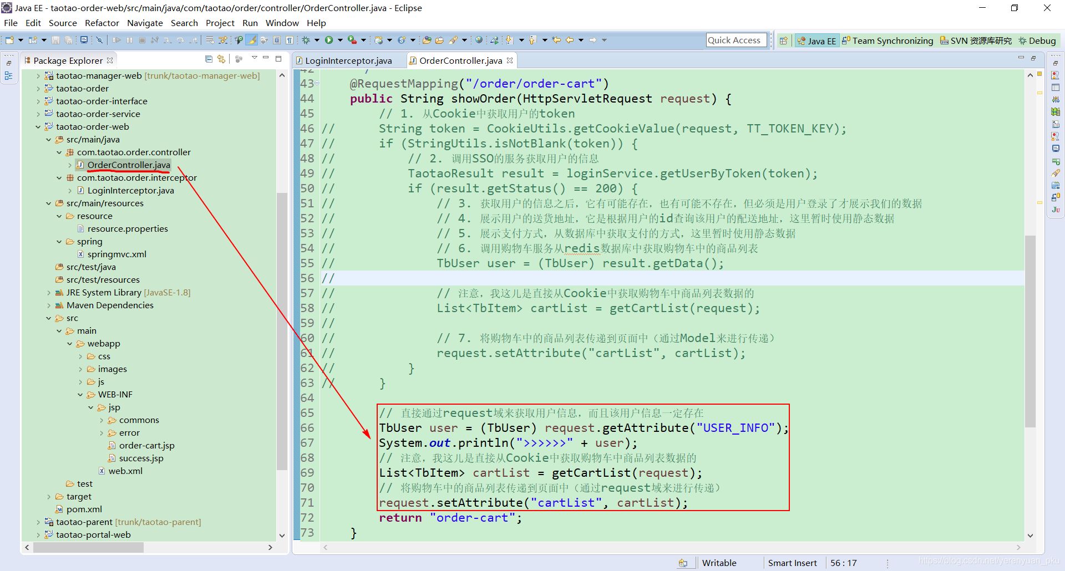
Task: Open dropdown arrow next to Debug icon
Action: [317, 40]
